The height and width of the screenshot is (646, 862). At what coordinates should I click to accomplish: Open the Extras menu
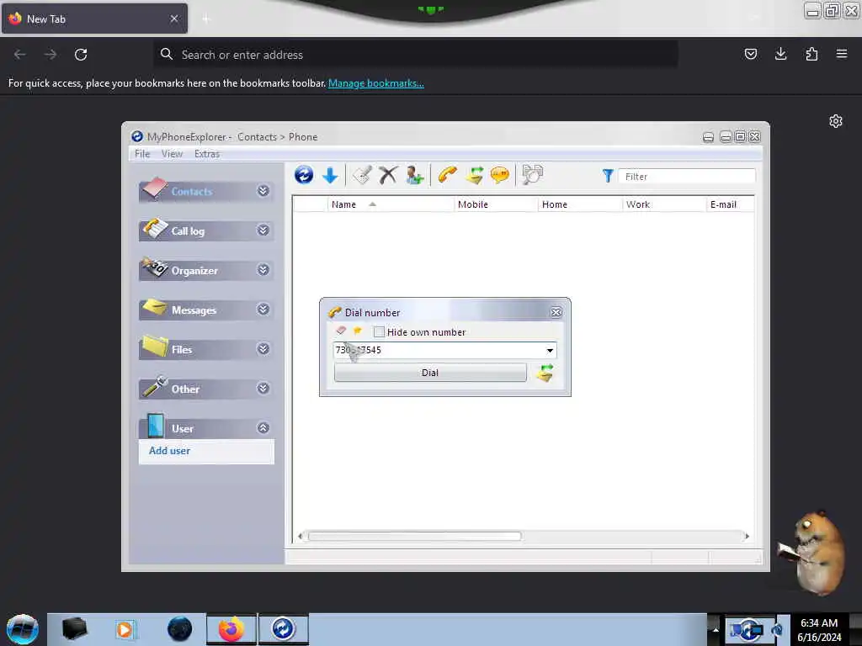(207, 154)
